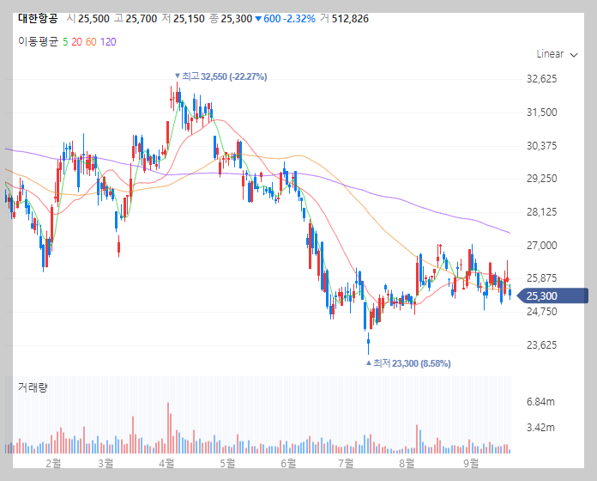The width and height of the screenshot is (597, 481).
Task: Click the 대한항공 stock name
Action: [x=38, y=18]
